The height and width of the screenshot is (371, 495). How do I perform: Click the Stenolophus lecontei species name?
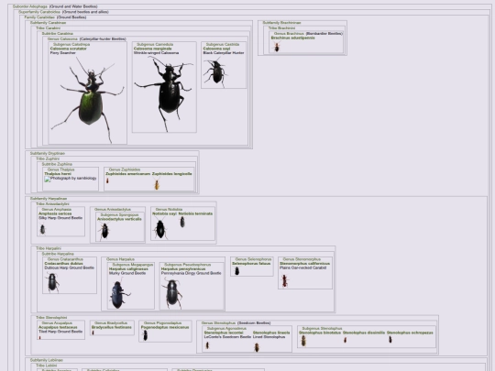[224, 333]
